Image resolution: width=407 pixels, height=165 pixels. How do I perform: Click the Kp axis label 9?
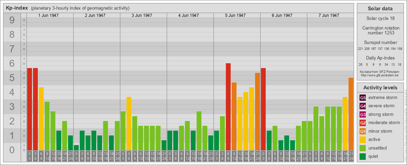pyautogui.click(x=12, y=20)
